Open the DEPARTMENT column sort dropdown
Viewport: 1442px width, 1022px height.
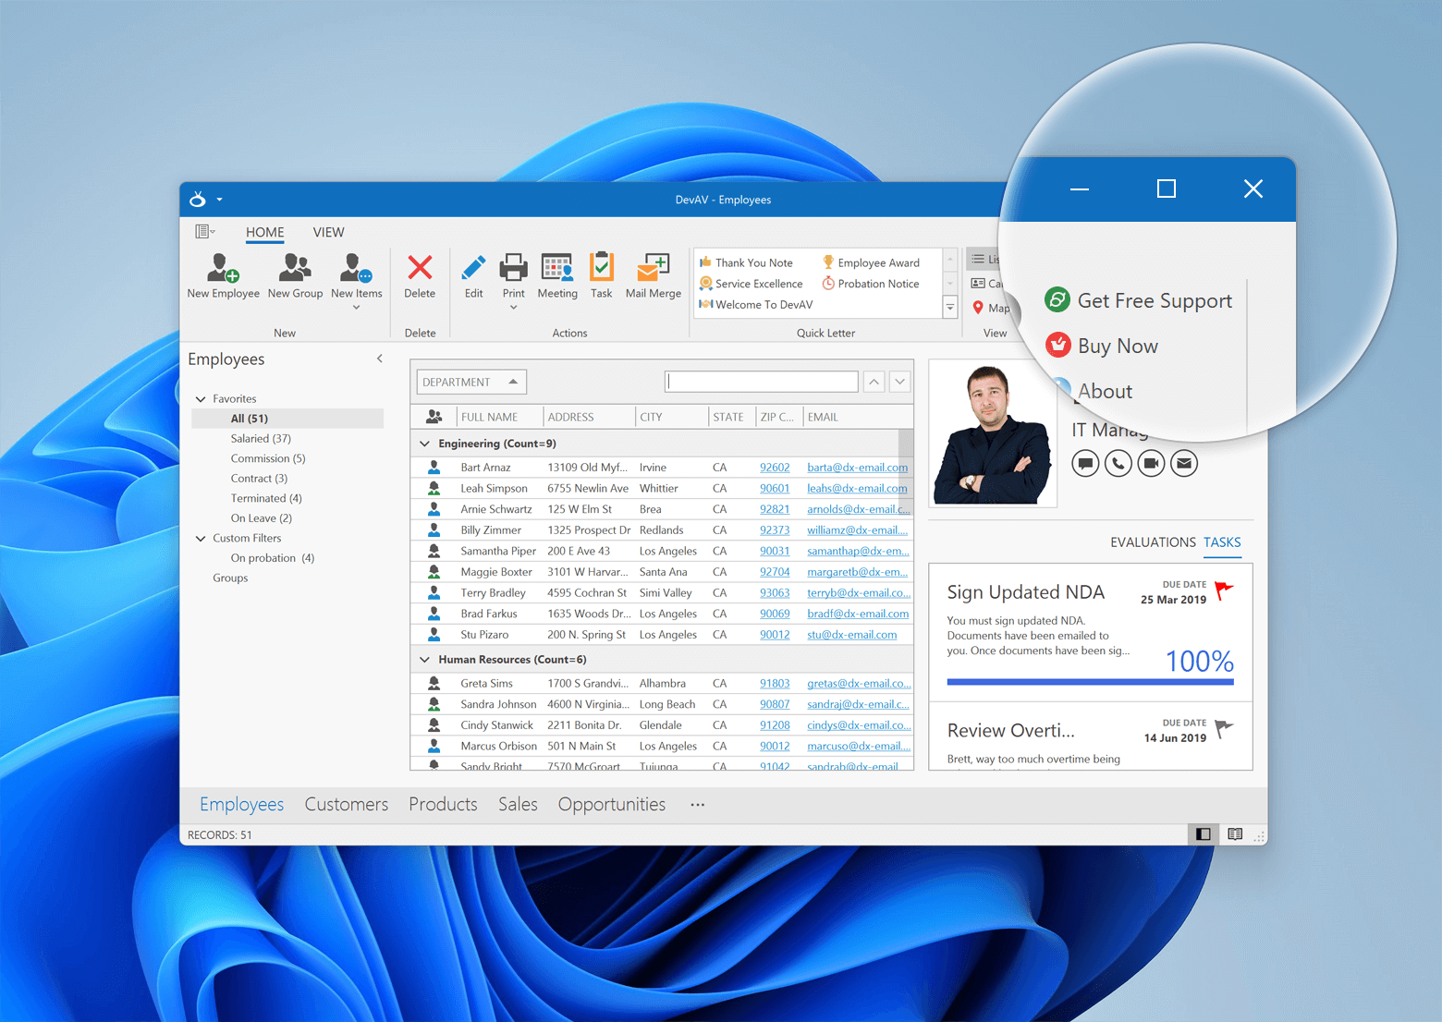coord(512,381)
